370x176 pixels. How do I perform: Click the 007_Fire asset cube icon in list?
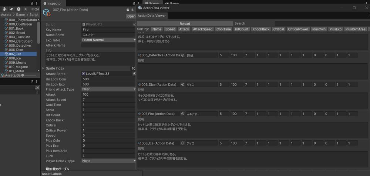pos(6,54)
